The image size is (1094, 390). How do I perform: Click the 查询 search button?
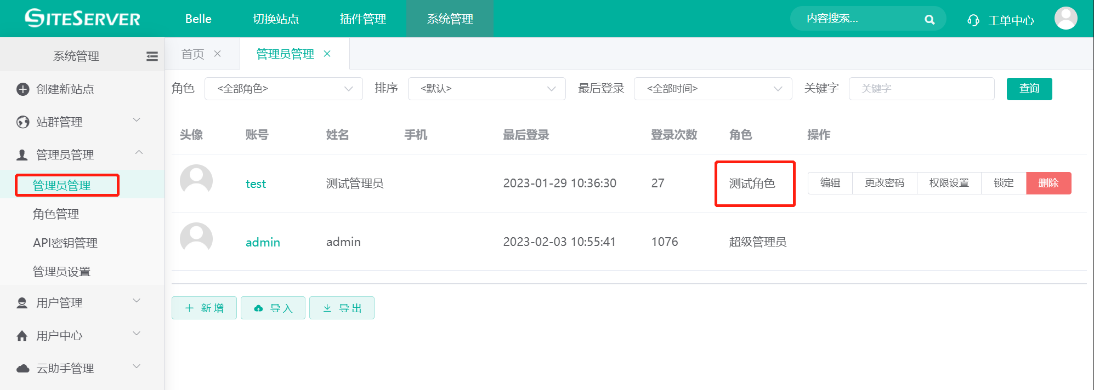(x=1029, y=89)
